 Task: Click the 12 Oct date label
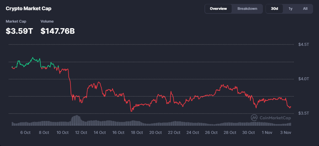pos(81,133)
